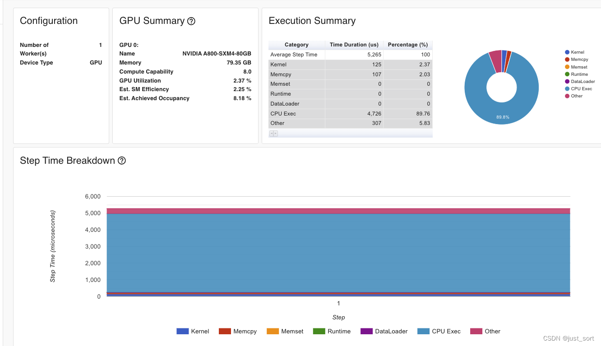Click Est. SM Efficiency value 2.25 %
Screen dimensions: 601x346
pyautogui.click(x=242, y=89)
